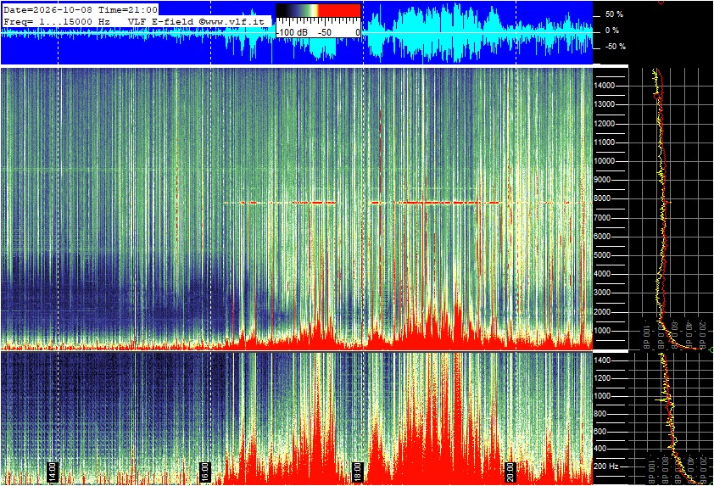Click the 18:00 time marker label
This screenshot has height=486, width=714.
(x=358, y=472)
